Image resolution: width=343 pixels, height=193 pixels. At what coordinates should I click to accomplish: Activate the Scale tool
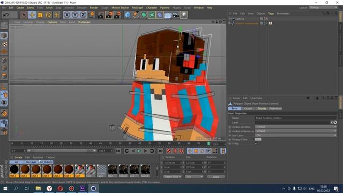(40, 15)
